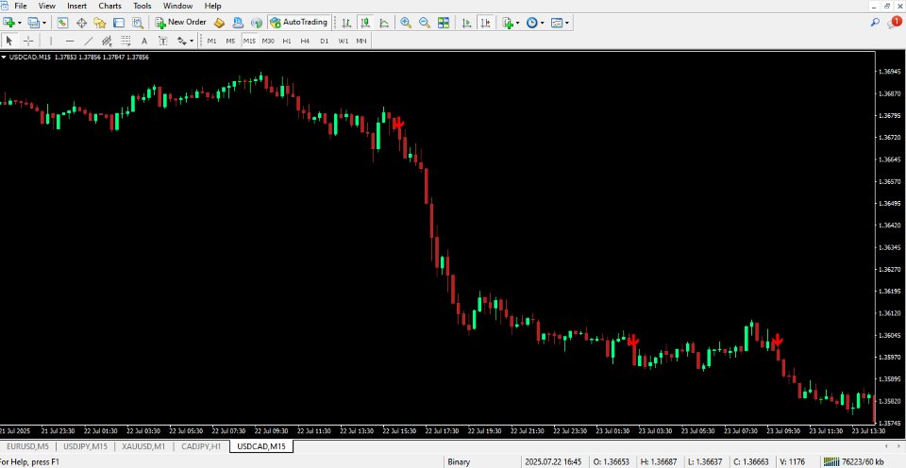Switch to XAUUSD,M1 chart tab
This screenshot has width=906, height=468.
click(143, 446)
